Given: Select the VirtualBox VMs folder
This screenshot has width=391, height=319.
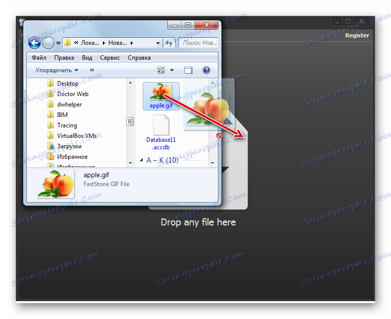Looking at the screenshot, I should coord(77,136).
